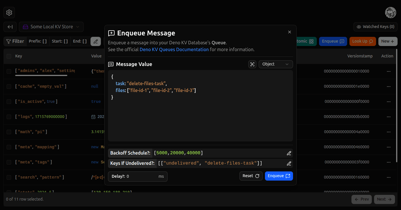Select the "is_active" row checkbox
Viewport: 401px width, 210px height.
point(9,101)
